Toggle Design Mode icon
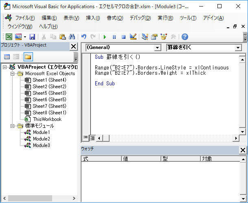The image size is (248, 203). click(133, 37)
